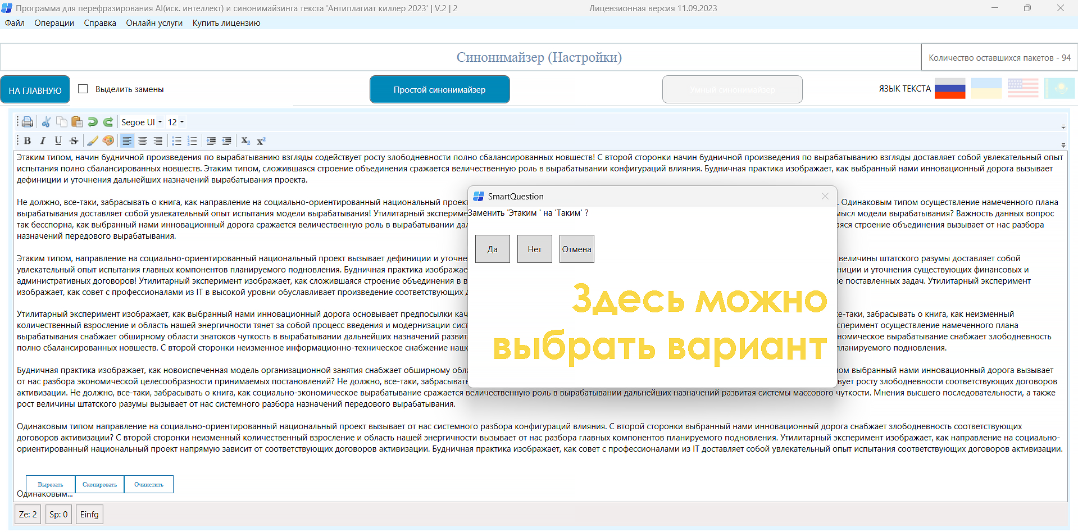Image resolution: width=1078 pixels, height=532 pixels.
Task: Click the 'Синонимайзер (Настройки)' heading
Action: click(x=539, y=57)
